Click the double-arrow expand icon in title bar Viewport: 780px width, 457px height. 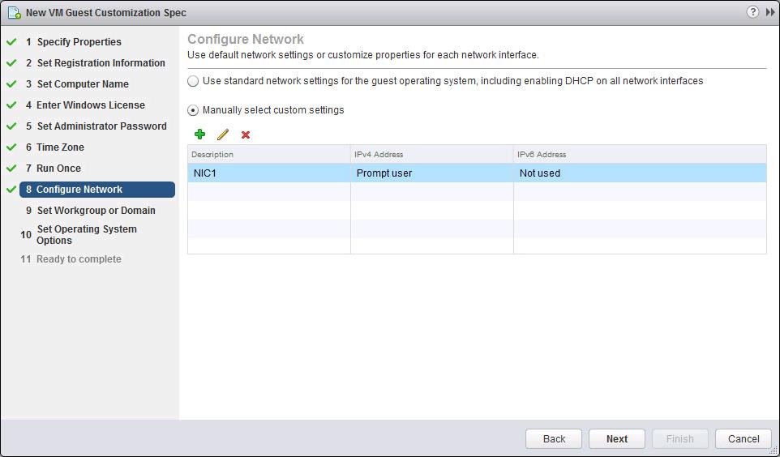(770, 12)
